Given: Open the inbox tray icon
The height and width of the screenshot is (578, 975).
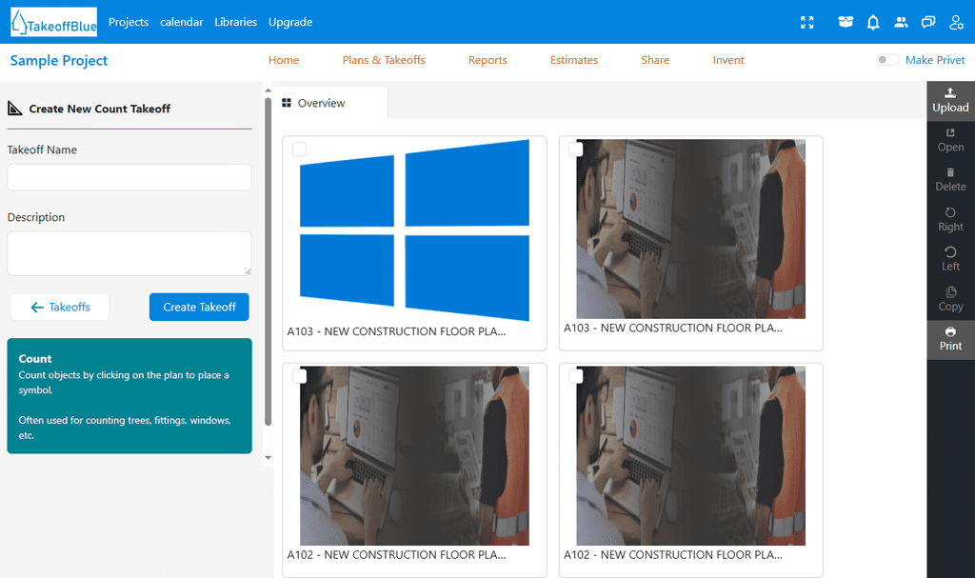Looking at the screenshot, I should point(846,22).
